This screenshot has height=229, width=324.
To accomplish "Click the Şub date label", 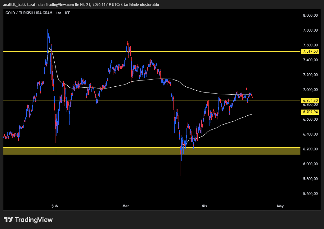I will (55, 206).
